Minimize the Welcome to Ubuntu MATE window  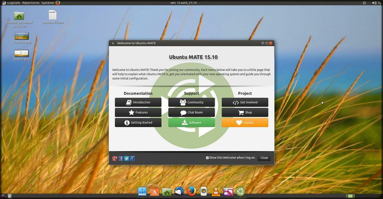coord(263,43)
